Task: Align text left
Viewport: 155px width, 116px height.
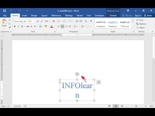Action: click(59, 26)
